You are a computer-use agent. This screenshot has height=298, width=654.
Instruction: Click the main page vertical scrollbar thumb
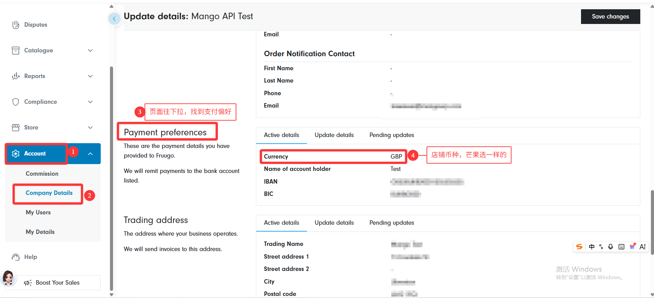pos(652,222)
